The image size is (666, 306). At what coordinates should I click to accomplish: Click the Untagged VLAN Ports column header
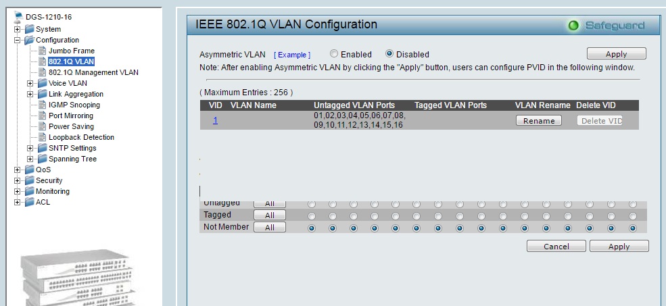coord(354,105)
